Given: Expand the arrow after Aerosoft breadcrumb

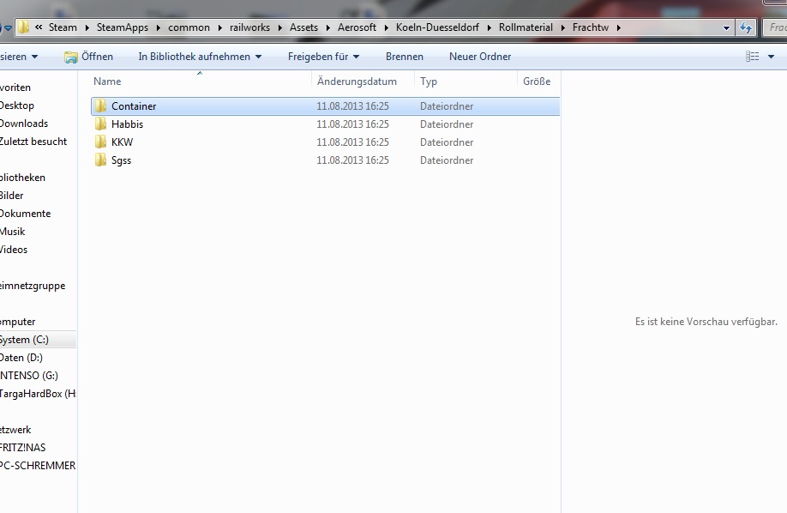Looking at the screenshot, I should tap(386, 27).
